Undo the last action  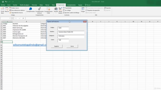[6, 2]
